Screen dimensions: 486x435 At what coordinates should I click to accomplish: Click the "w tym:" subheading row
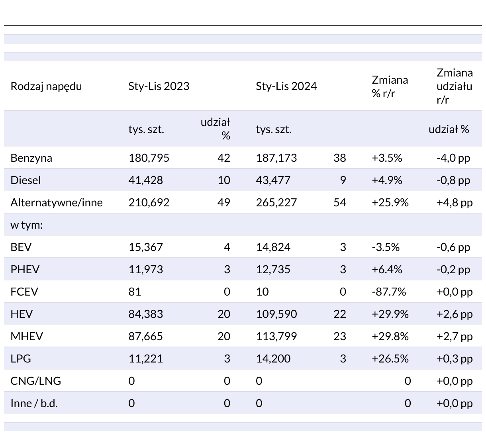[26, 225]
